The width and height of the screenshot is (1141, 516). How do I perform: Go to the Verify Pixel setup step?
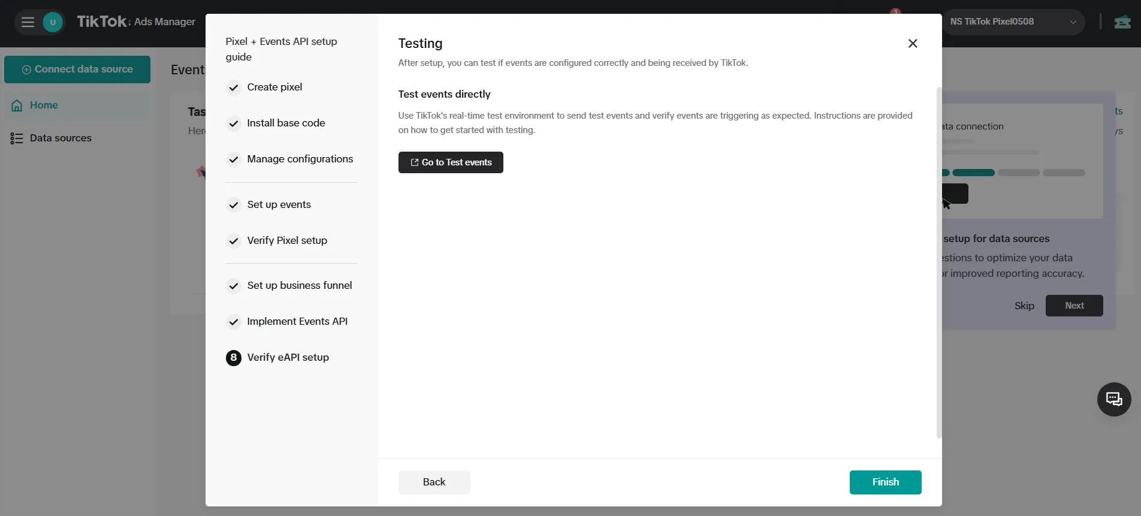(x=287, y=240)
